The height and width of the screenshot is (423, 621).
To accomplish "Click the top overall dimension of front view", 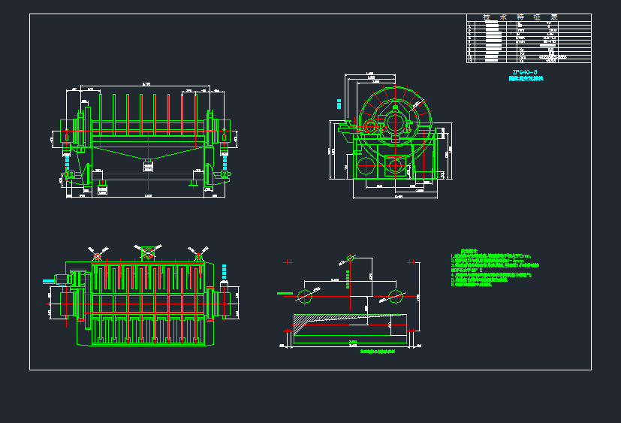I will (147, 84).
